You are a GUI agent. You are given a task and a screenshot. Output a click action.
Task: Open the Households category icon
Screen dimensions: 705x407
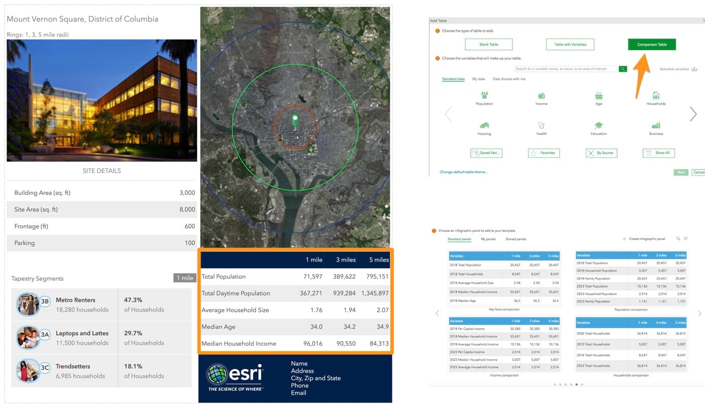(656, 95)
